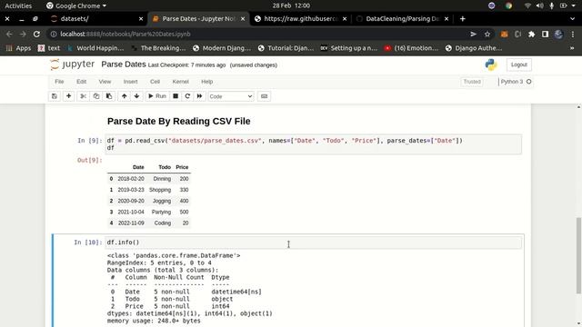Restart the kernel circular arrow icon
Image resolution: width=582 pixels, height=327 pixels.
pos(187,96)
